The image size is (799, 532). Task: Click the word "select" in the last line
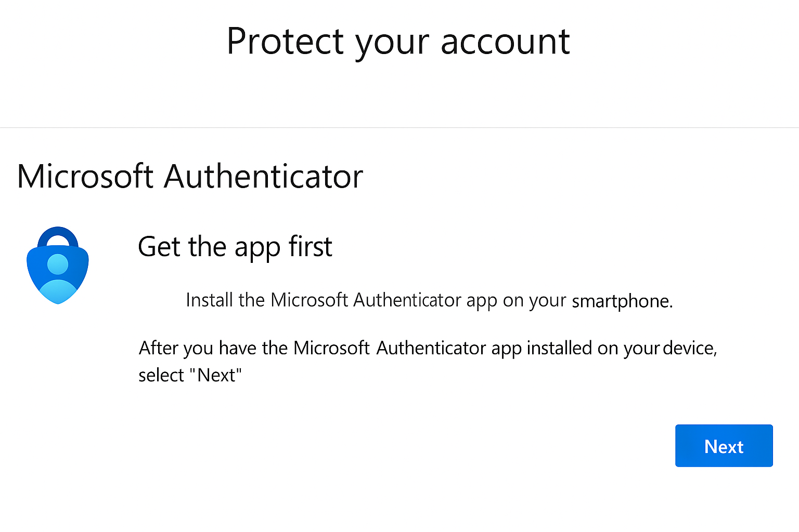(161, 375)
